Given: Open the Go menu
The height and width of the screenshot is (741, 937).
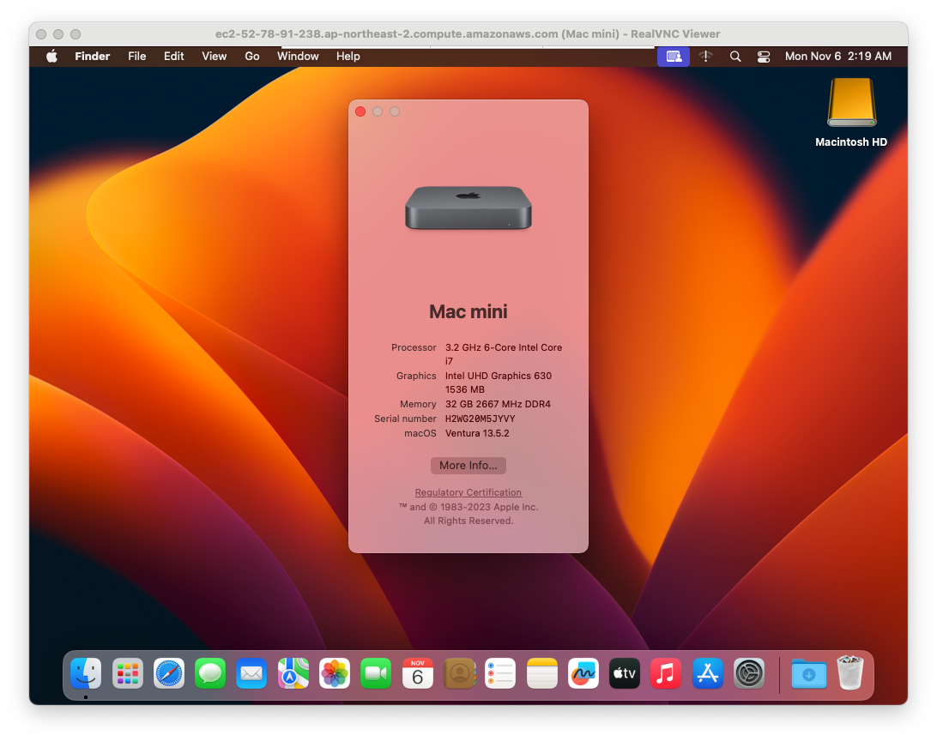Looking at the screenshot, I should tap(252, 56).
